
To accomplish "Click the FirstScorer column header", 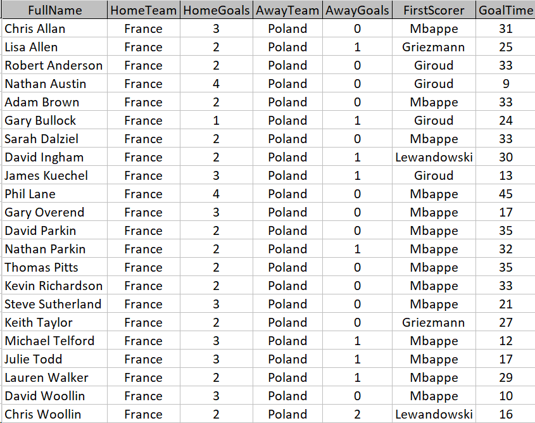I will [434, 10].
